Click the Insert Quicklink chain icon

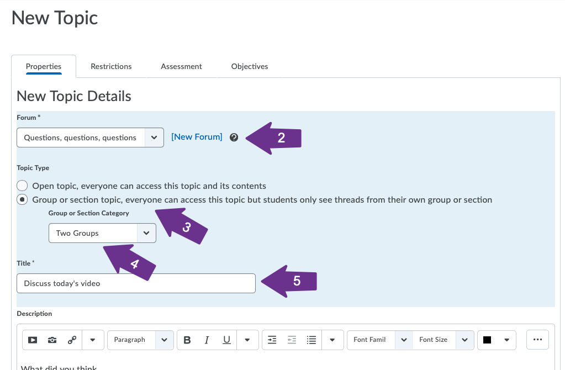click(72, 340)
